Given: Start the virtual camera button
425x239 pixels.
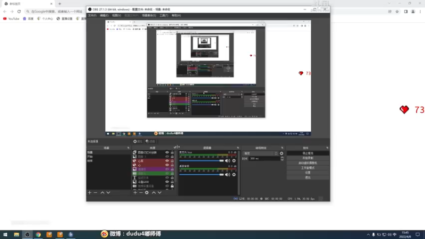Looking at the screenshot, I should coord(308,163).
